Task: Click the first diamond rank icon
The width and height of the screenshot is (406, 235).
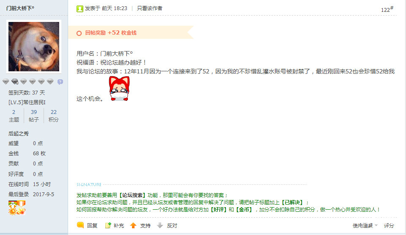Action: coord(5,82)
